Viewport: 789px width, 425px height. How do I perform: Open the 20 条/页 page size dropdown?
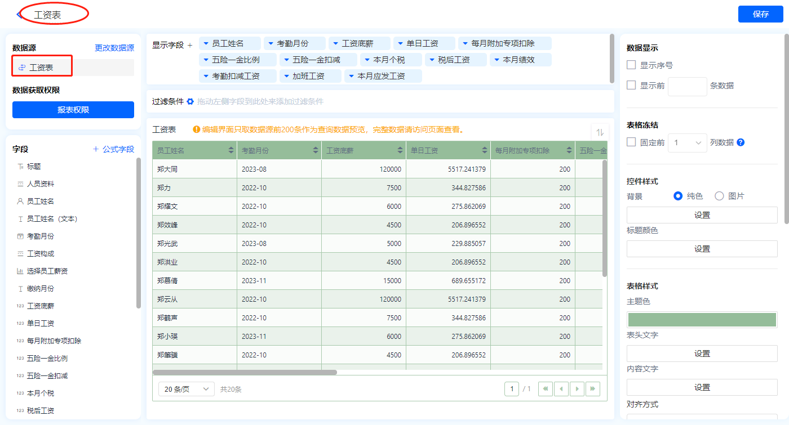(x=187, y=389)
